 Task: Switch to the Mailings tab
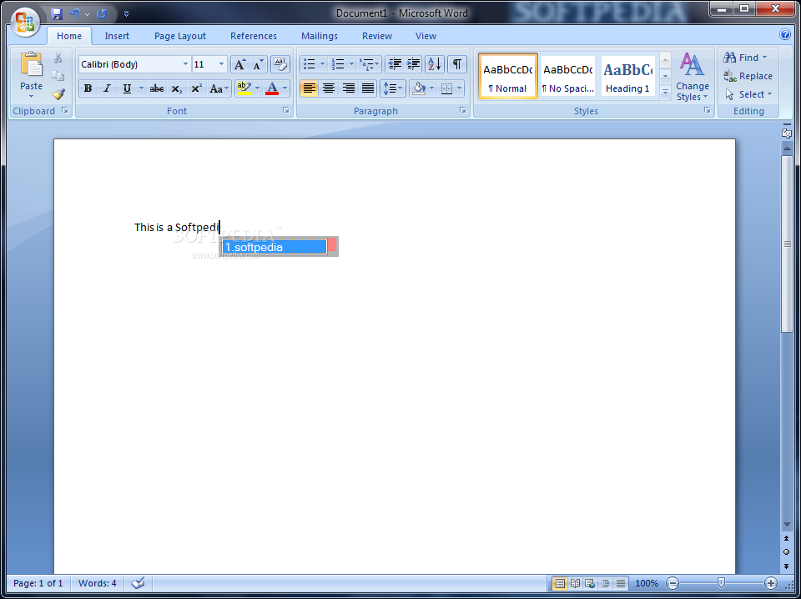pyautogui.click(x=320, y=36)
